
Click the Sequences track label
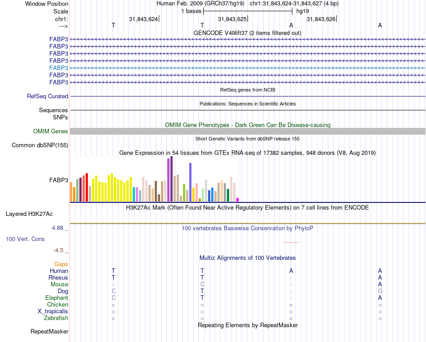coord(53,110)
